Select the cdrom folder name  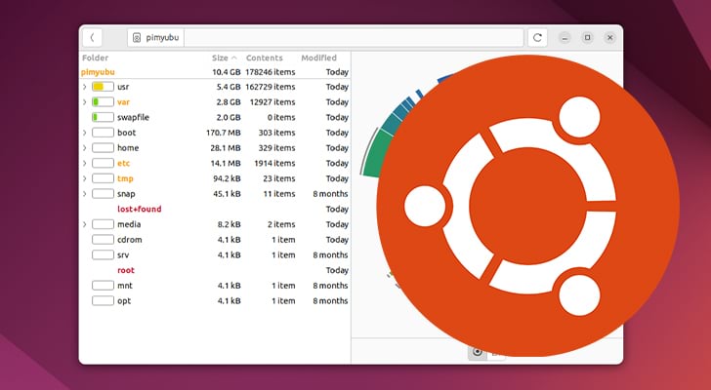pos(129,240)
